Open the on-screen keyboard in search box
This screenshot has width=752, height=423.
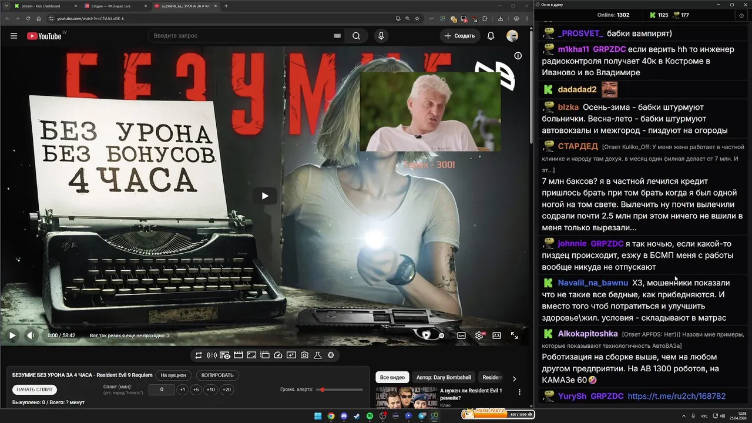[x=337, y=36]
